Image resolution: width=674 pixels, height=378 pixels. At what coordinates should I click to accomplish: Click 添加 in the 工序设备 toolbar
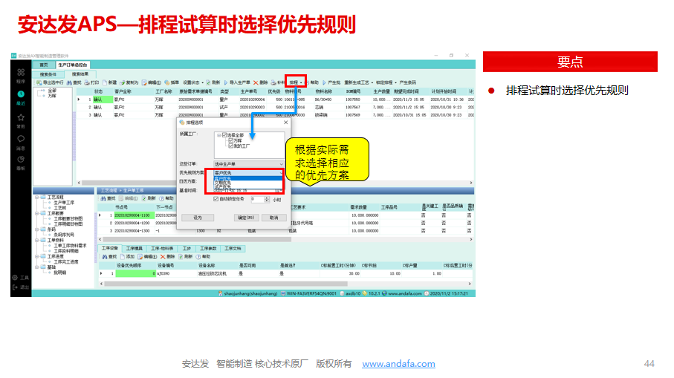[128, 256]
